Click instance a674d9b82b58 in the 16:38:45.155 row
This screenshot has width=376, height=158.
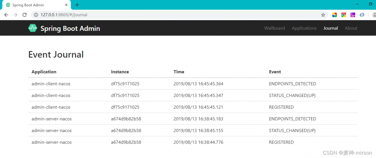(x=126, y=130)
